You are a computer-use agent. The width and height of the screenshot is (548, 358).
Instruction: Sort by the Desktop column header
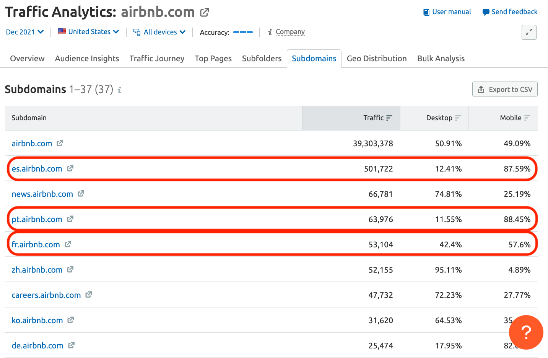coord(434,118)
